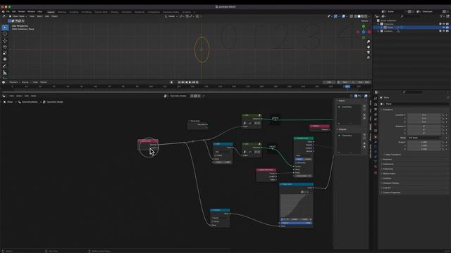
Task: Open the Render properties tab
Action: pyautogui.click(x=376, y=105)
